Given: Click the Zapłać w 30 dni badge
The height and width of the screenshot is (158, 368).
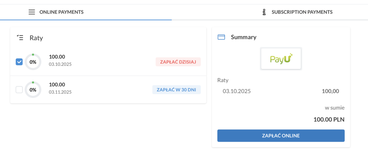Looking at the screenshot, I should (176, 90).
